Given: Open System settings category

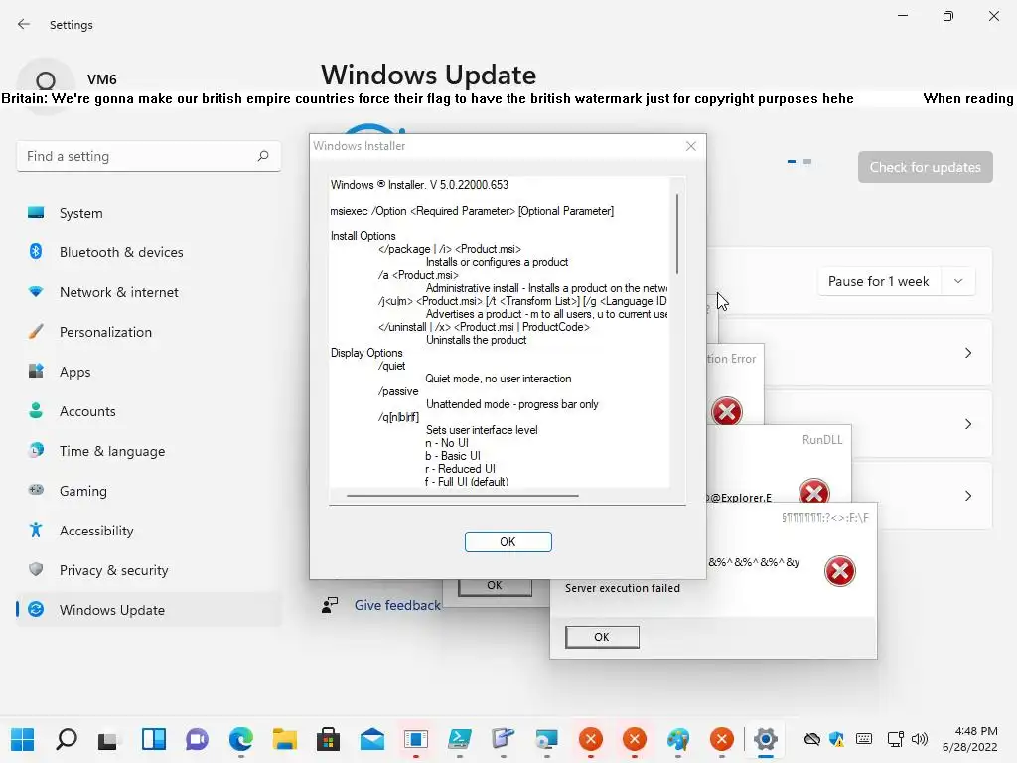Looking at the screenshot, I should 149,213.
